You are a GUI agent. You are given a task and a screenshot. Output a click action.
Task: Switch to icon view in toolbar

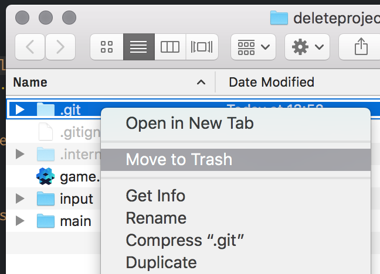[107, 47]
